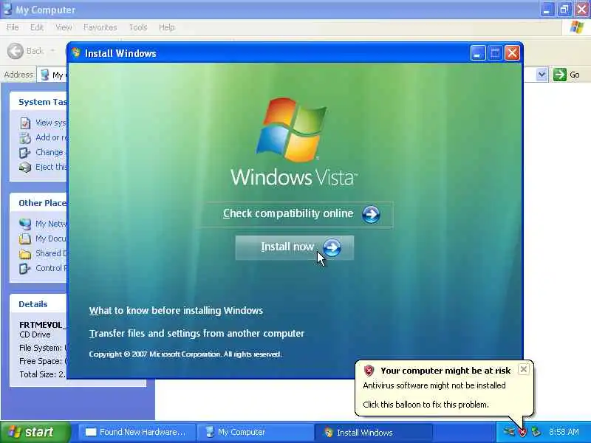The image size is (591, 443).
Task: Click the Install Windows taskbar button
Action: click(x=373, y=432)
